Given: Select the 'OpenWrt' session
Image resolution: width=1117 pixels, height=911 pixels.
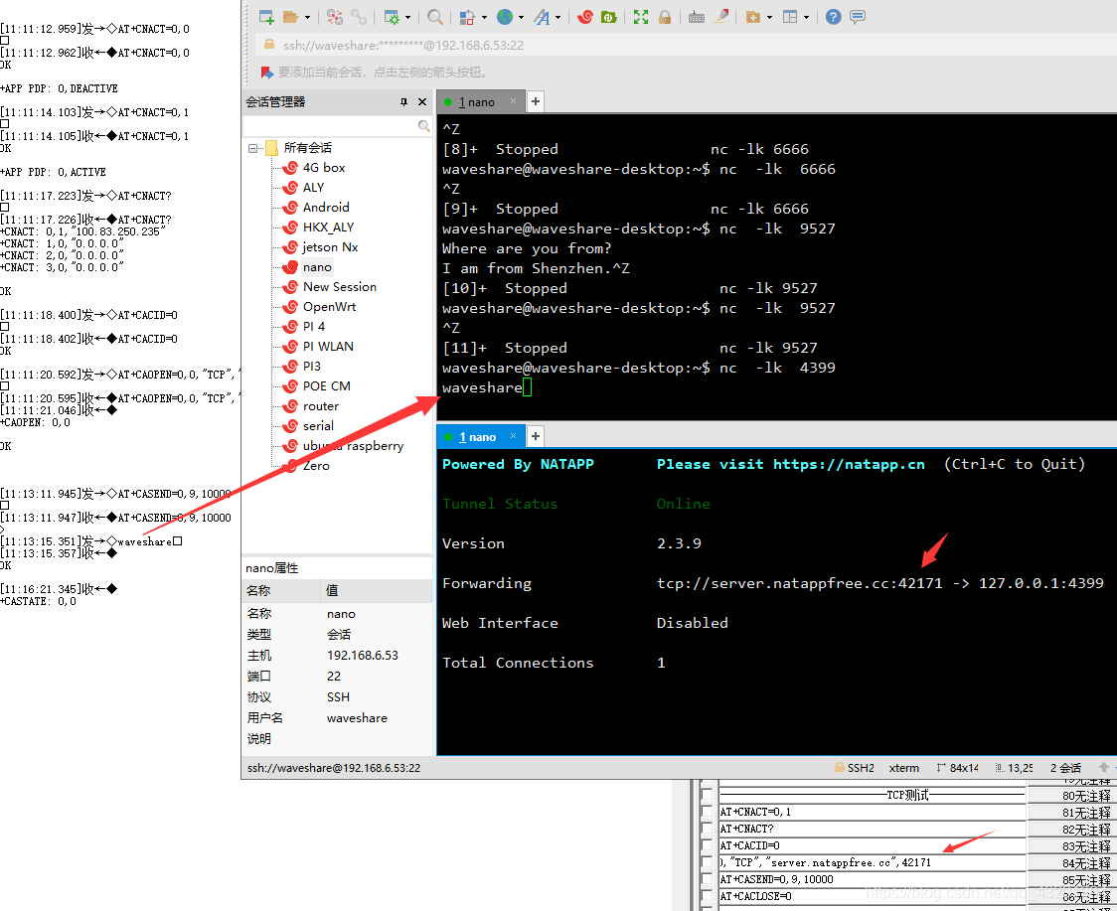Looking at the screenshot, I should (x=329, y=307).
